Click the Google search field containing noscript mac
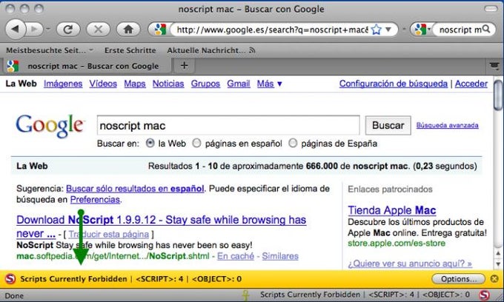 pyautogui.click(x=228, y=126)
